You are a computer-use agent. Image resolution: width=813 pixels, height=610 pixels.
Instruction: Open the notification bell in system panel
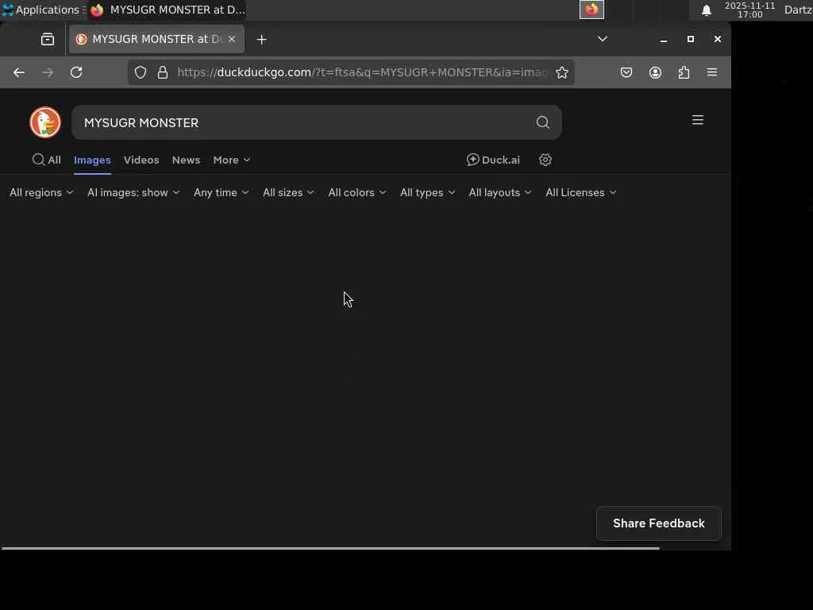point(706,10)
